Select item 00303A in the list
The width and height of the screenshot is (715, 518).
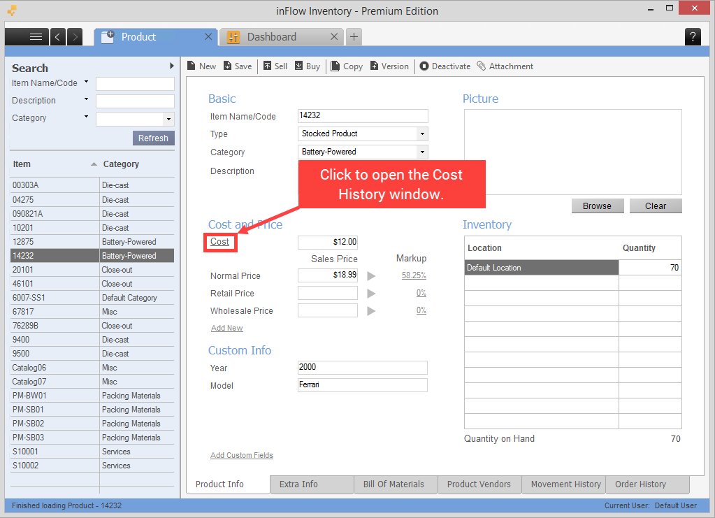(x=92, y=185)
